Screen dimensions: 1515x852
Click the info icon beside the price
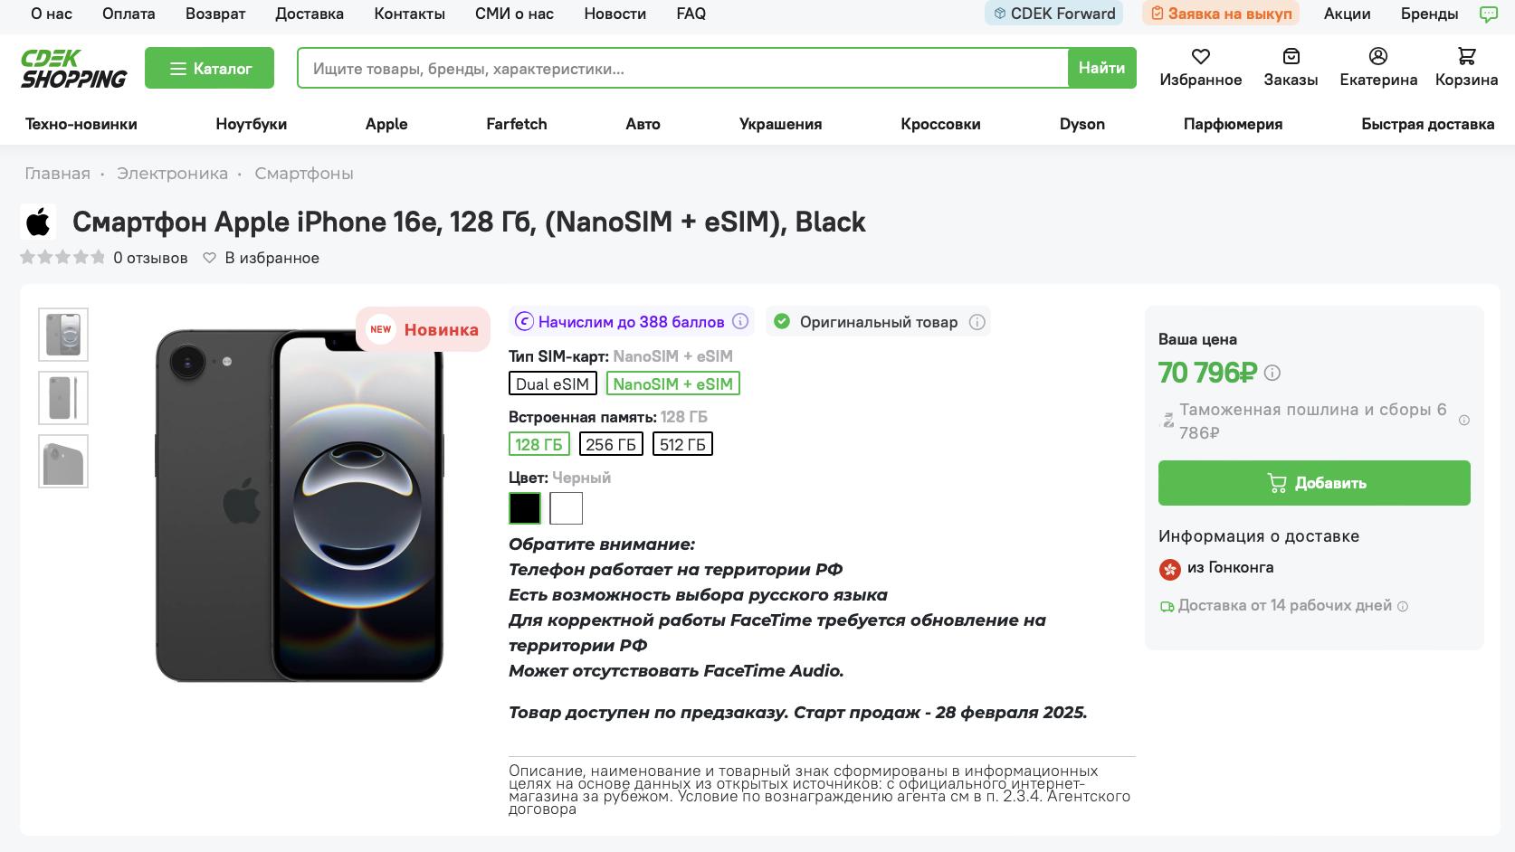(x=1272, y=373)
